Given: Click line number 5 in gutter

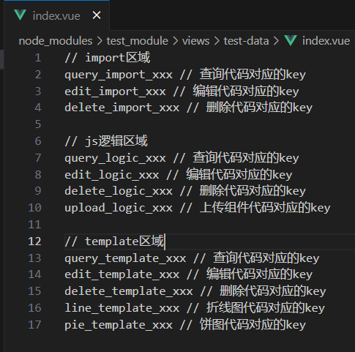Looking at the screenshot, I should click(38, 124).
